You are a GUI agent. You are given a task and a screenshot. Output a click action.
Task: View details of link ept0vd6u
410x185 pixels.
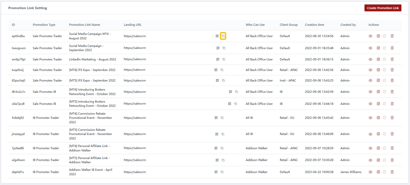click(370, 36)
